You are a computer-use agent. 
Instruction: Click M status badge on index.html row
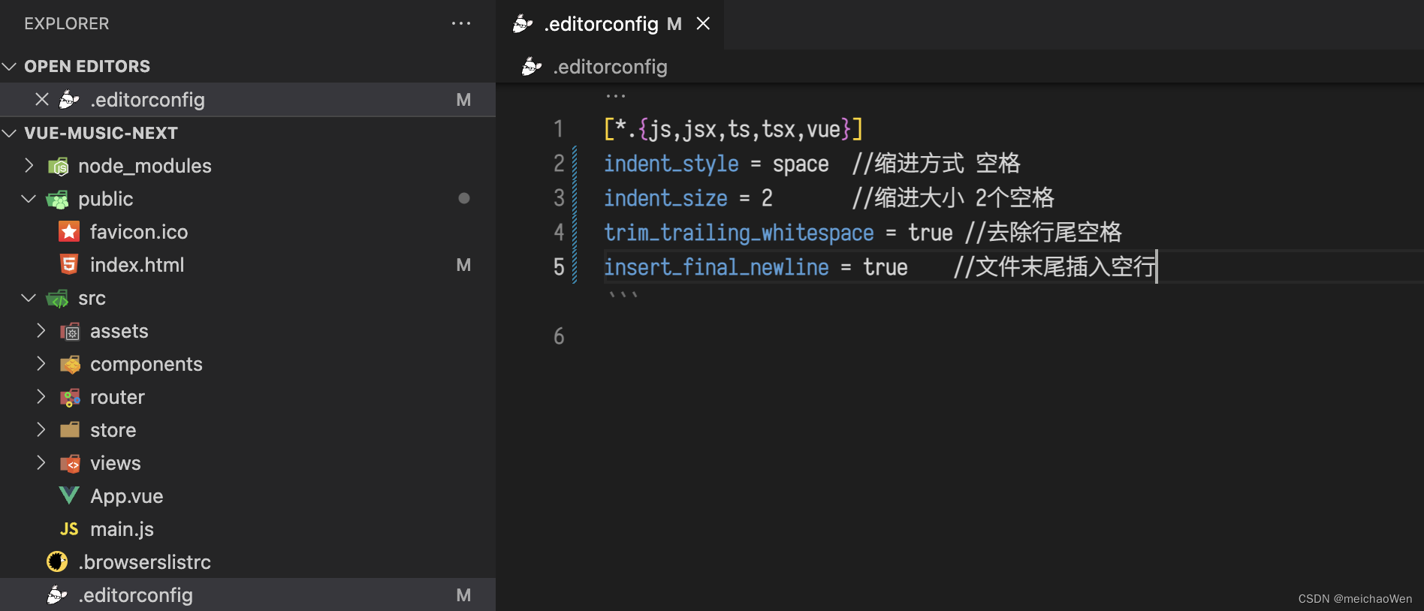[464, 265]
